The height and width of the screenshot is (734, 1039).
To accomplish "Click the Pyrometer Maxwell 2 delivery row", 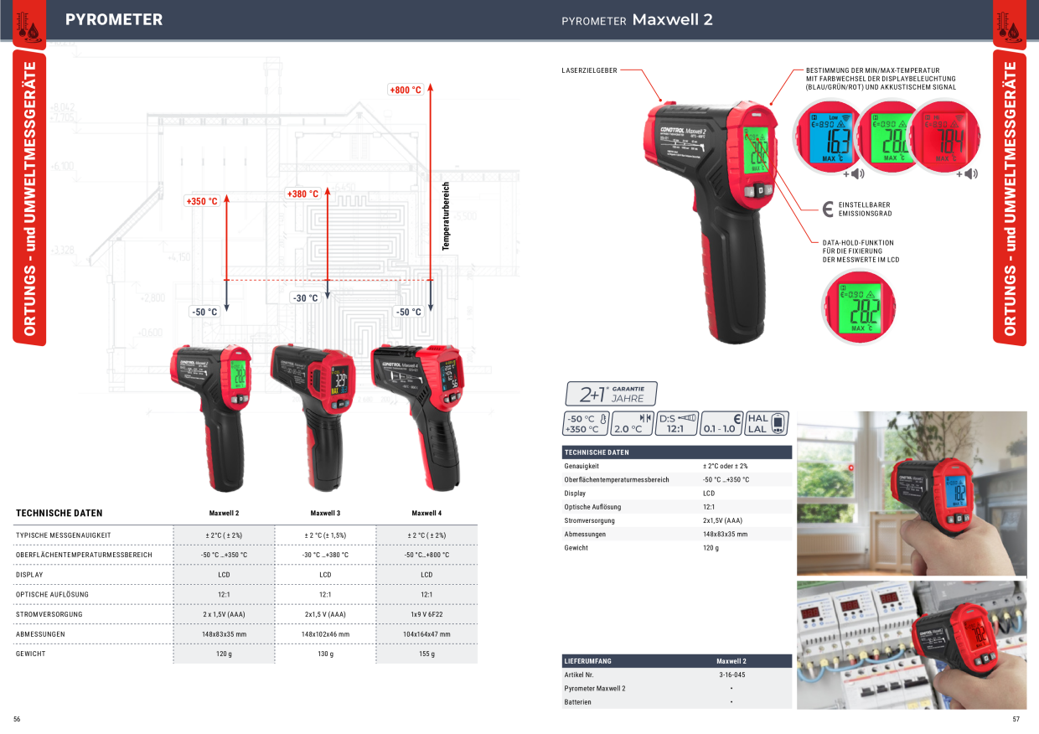I will click(676, 688).
